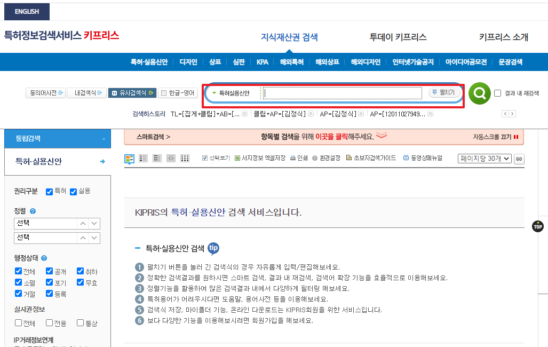
Task: Open the 페이지당 30개 dropdown
Action: (x=485, y=159)
